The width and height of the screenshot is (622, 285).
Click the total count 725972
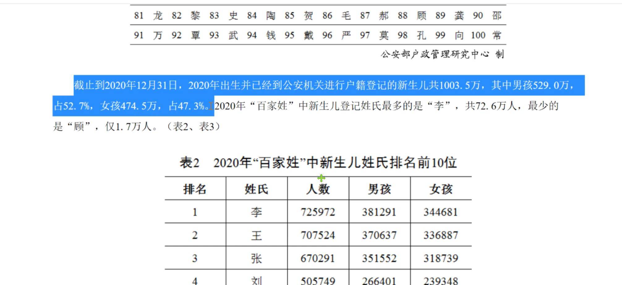(x=318, y=212)
